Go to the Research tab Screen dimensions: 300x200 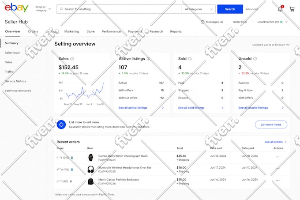click(x=156, y=31)
